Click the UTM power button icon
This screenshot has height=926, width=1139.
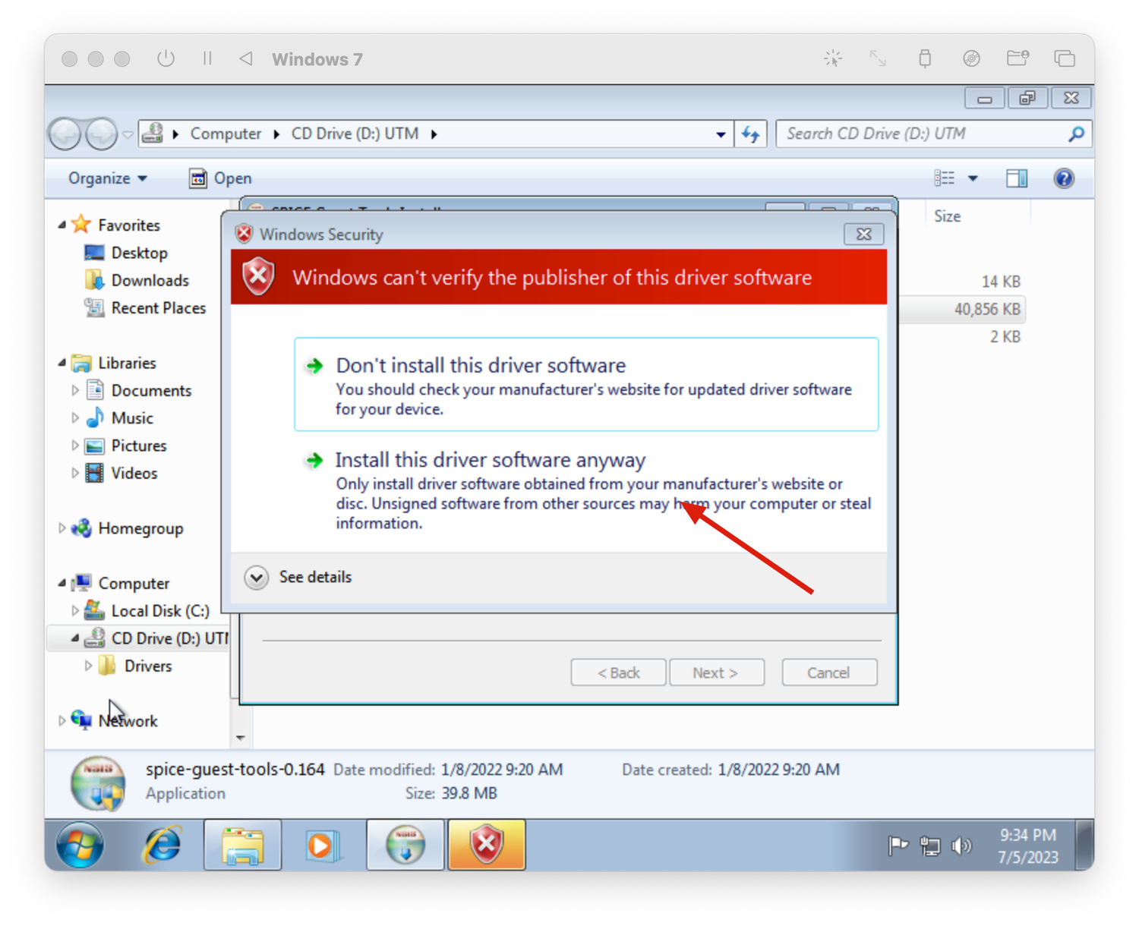coord(166,58)
